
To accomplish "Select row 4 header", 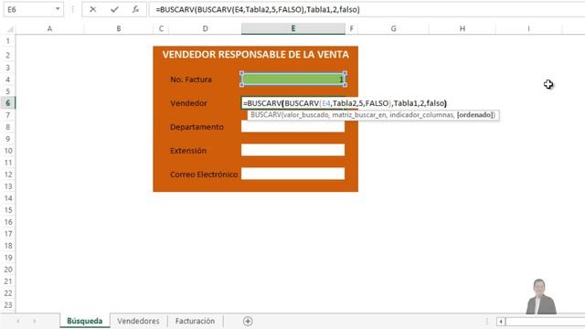I will [8, 80].
